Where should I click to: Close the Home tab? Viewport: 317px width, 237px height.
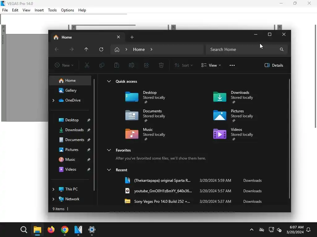tap(119, 37)
